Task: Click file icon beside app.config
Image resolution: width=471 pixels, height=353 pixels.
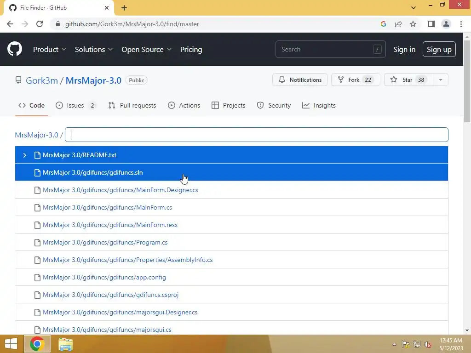Action: [37, 277]
